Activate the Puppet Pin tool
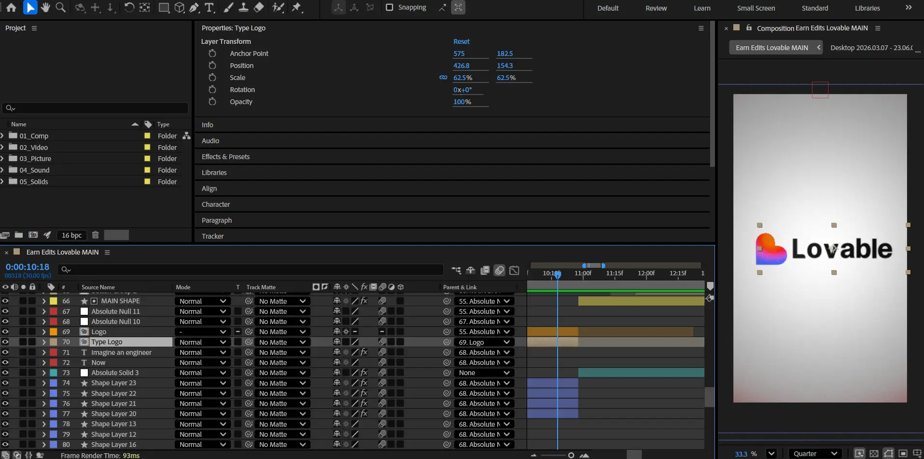 (296, 8)
